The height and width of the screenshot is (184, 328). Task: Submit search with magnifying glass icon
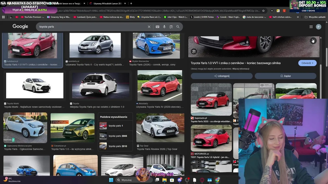178,27
